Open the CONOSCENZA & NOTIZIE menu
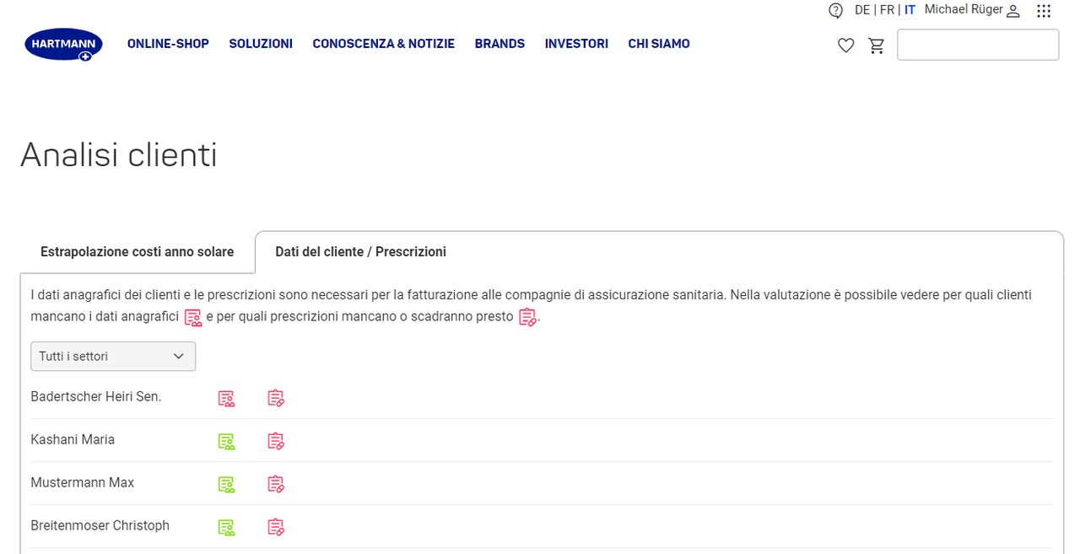The height and width of the screenshot is (554, 1080). click(383, 44)
